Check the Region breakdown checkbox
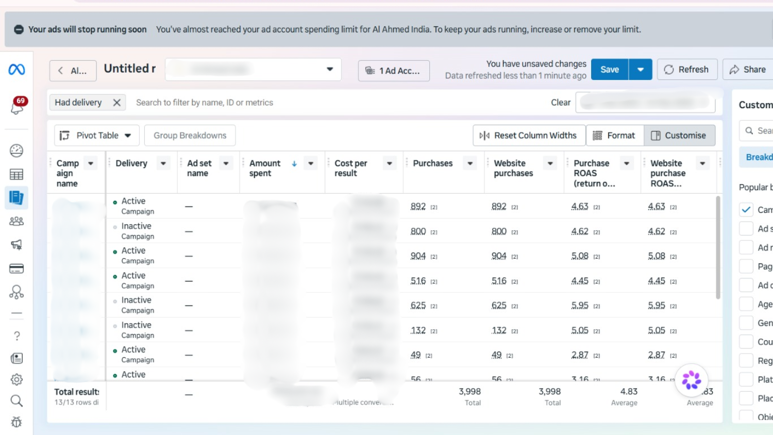Viewport: 773px width, 435px height. pyautogui.click(x=746, y=360)
